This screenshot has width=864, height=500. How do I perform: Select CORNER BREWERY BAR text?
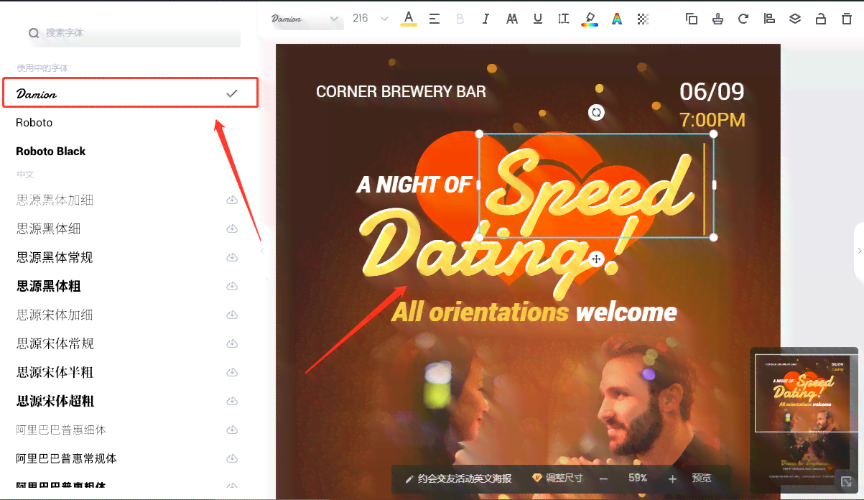(401, 92)
